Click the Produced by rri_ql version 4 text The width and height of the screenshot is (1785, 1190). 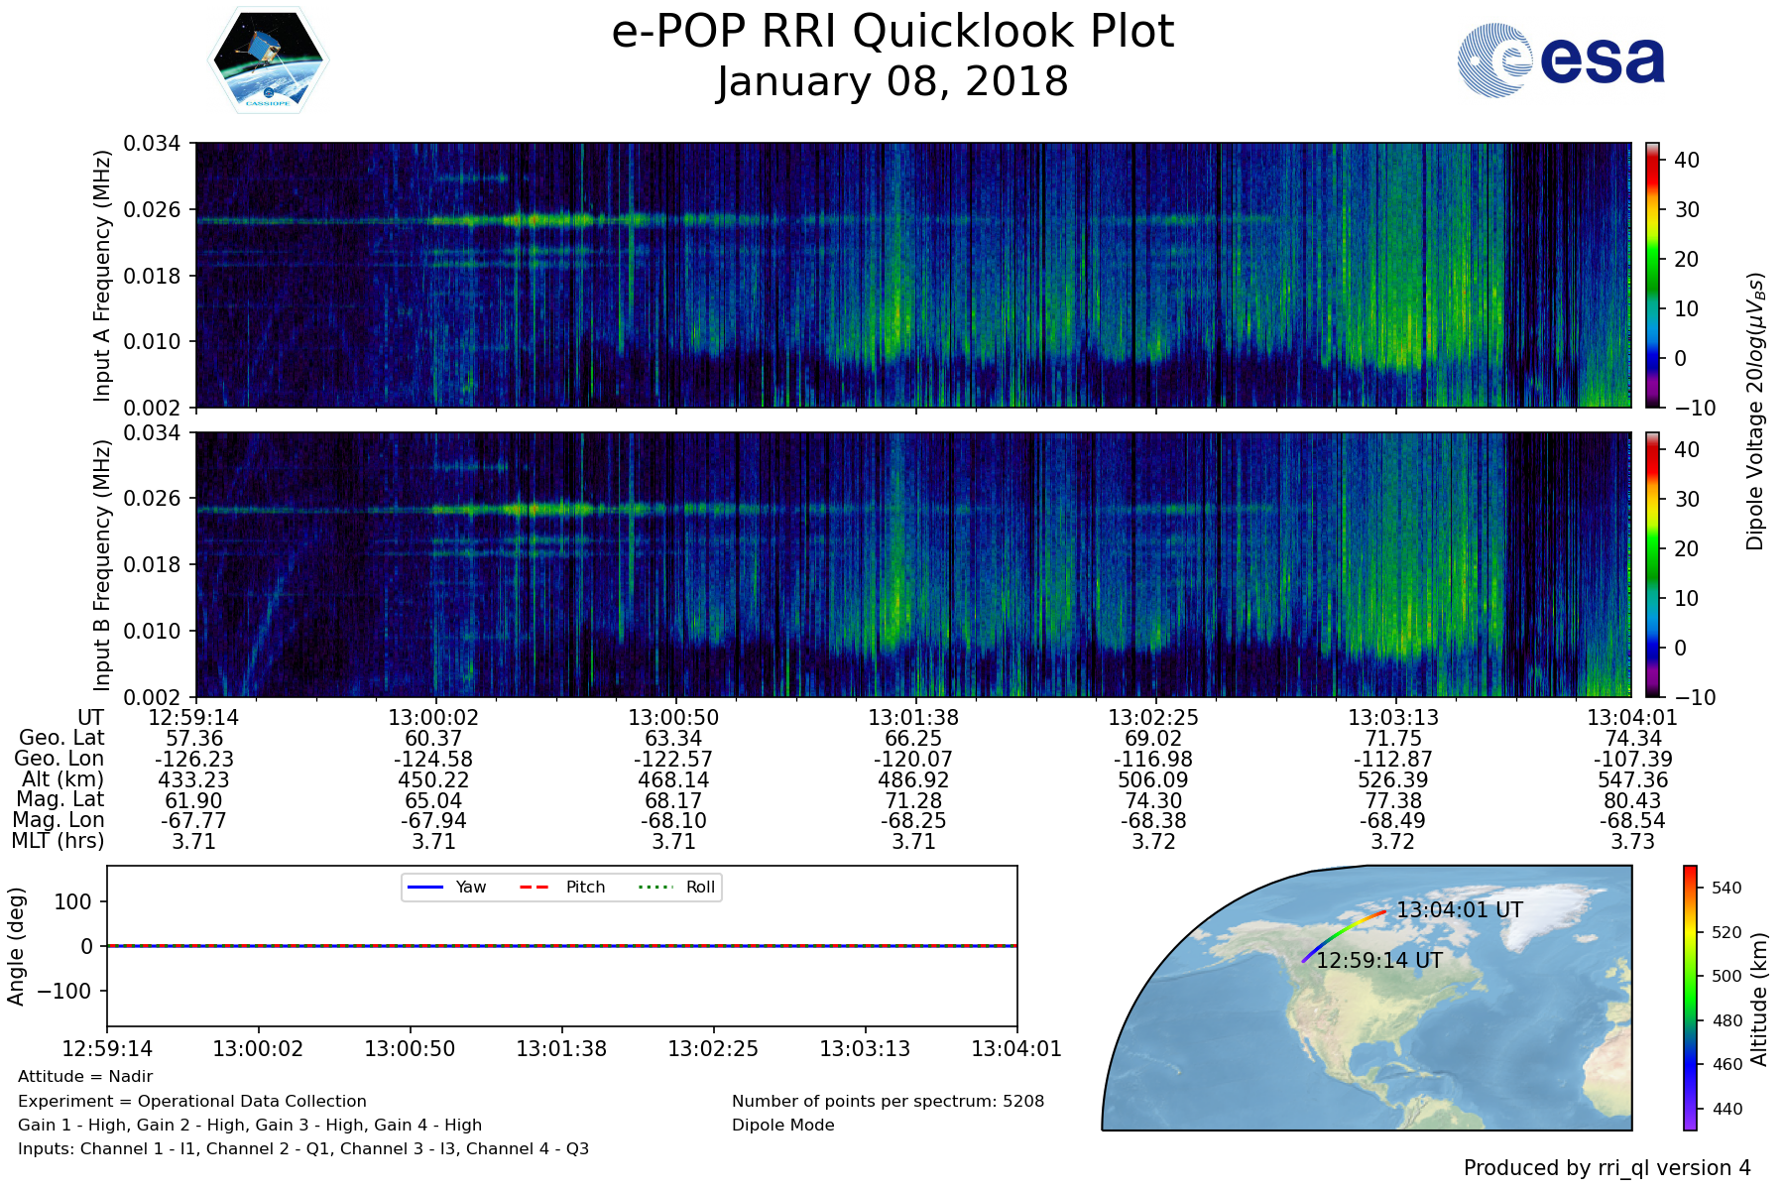click(x=1606, y=1168)
